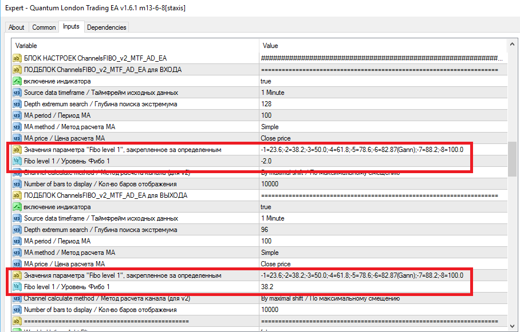Click double-type icon beside Fibo level 1 value -2.0
The image size is (520, 332).
pyautogui.click(x=17, y=161)
